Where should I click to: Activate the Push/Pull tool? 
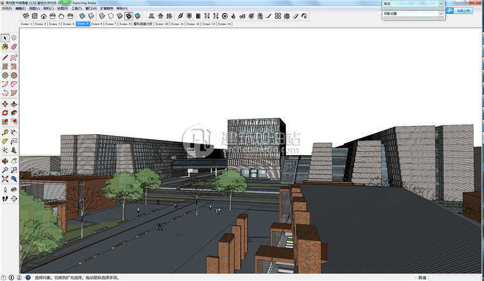14,104
